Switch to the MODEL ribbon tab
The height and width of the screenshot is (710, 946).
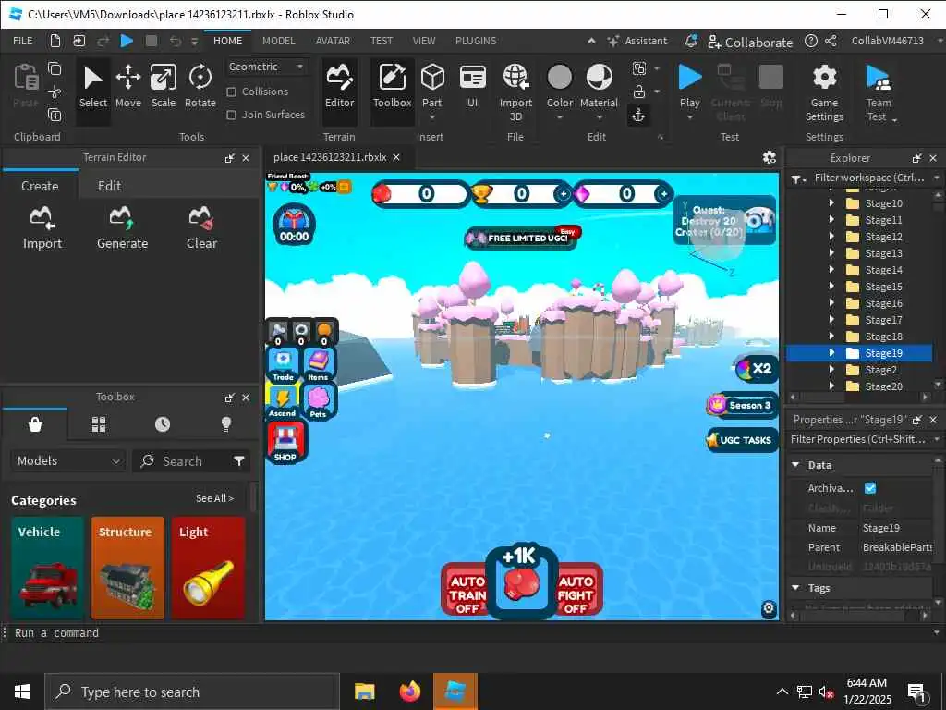click(x=278, y=41)
